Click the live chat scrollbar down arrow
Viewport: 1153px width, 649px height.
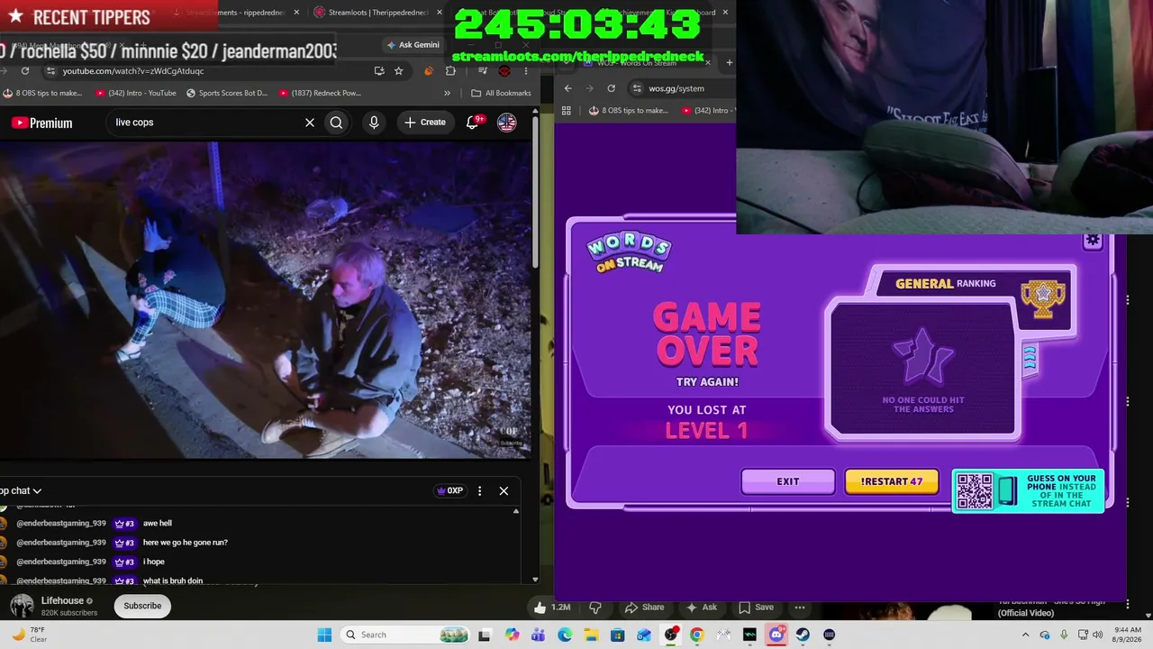click(x=535, y=580)
